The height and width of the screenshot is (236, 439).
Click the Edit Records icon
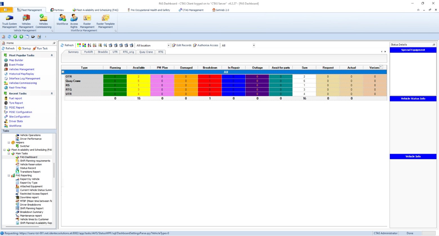click(182, 45)
